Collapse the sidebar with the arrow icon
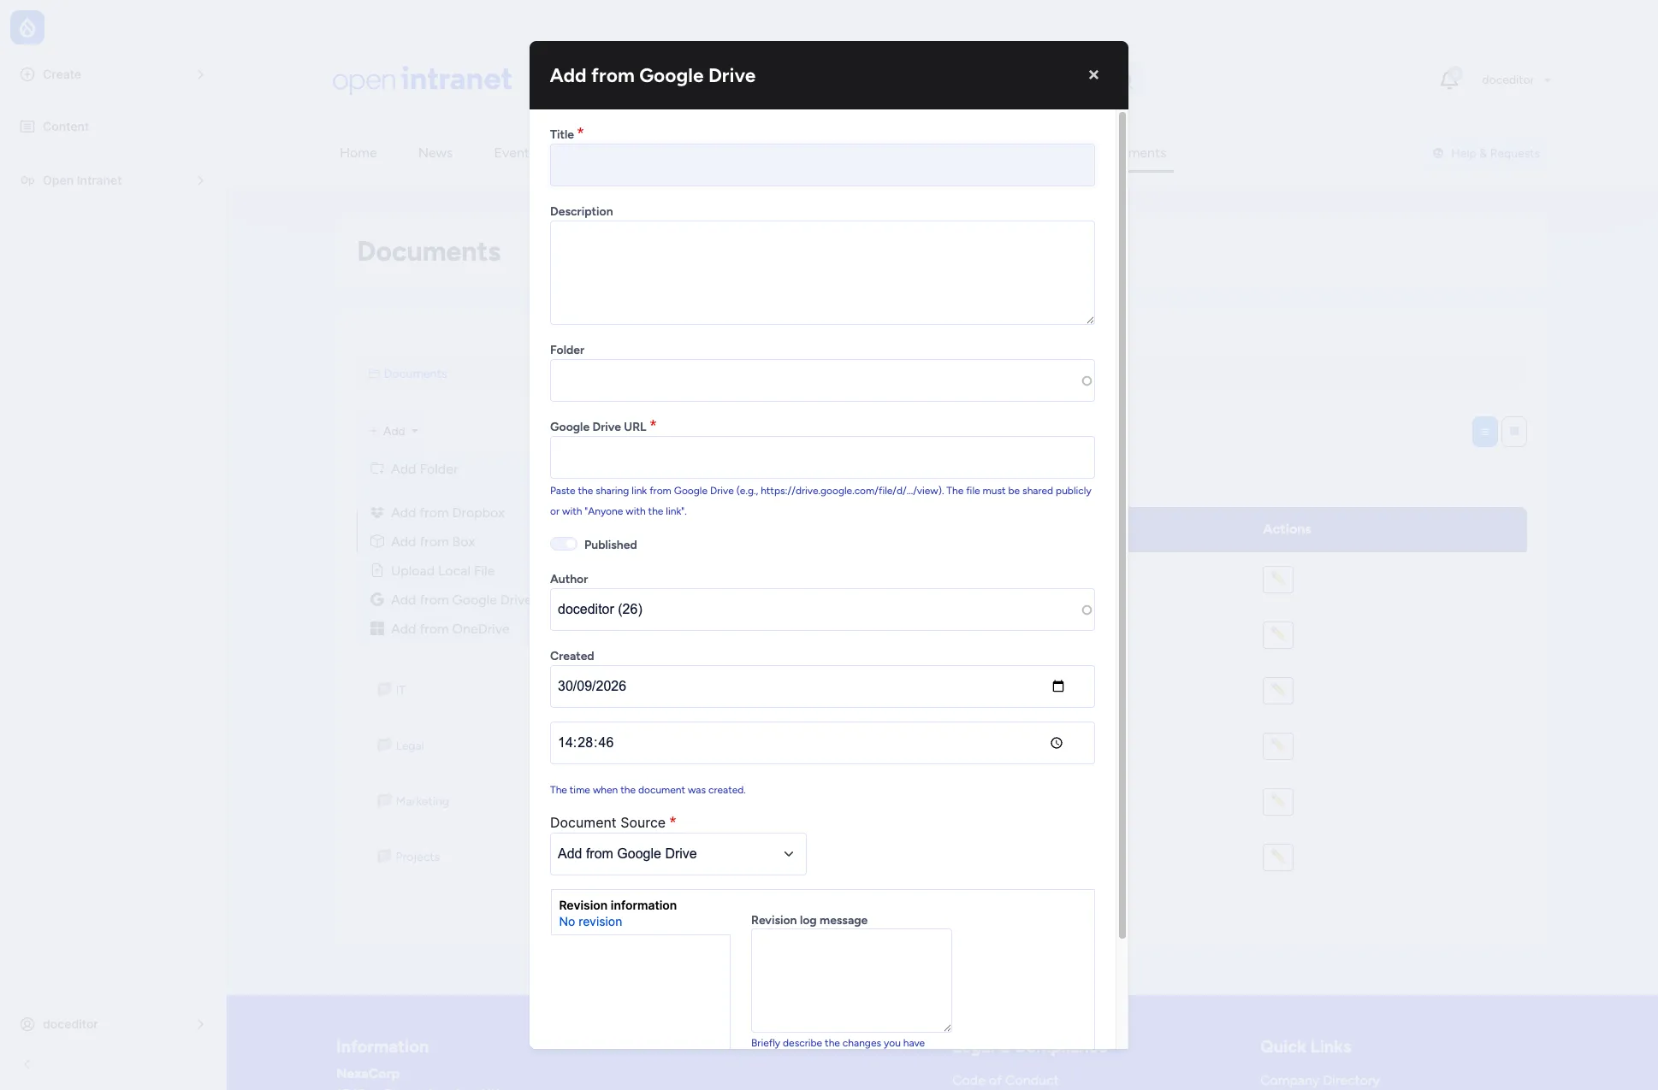The height and width of the screenshot is (1090, 1658). point(27,1064)
